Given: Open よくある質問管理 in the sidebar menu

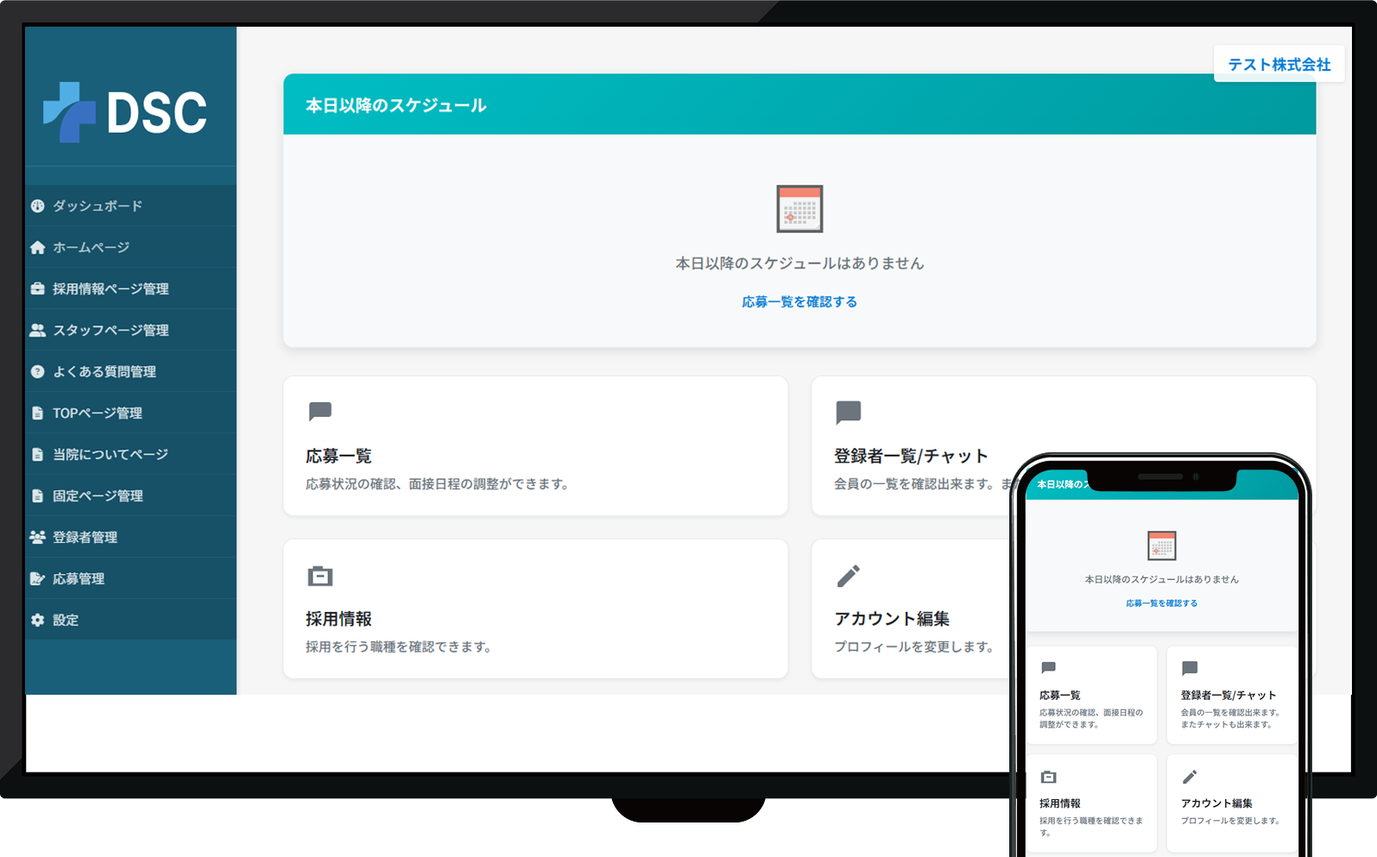Looking at the screenshot, I should pyautogui.click(x=130, y=372).
